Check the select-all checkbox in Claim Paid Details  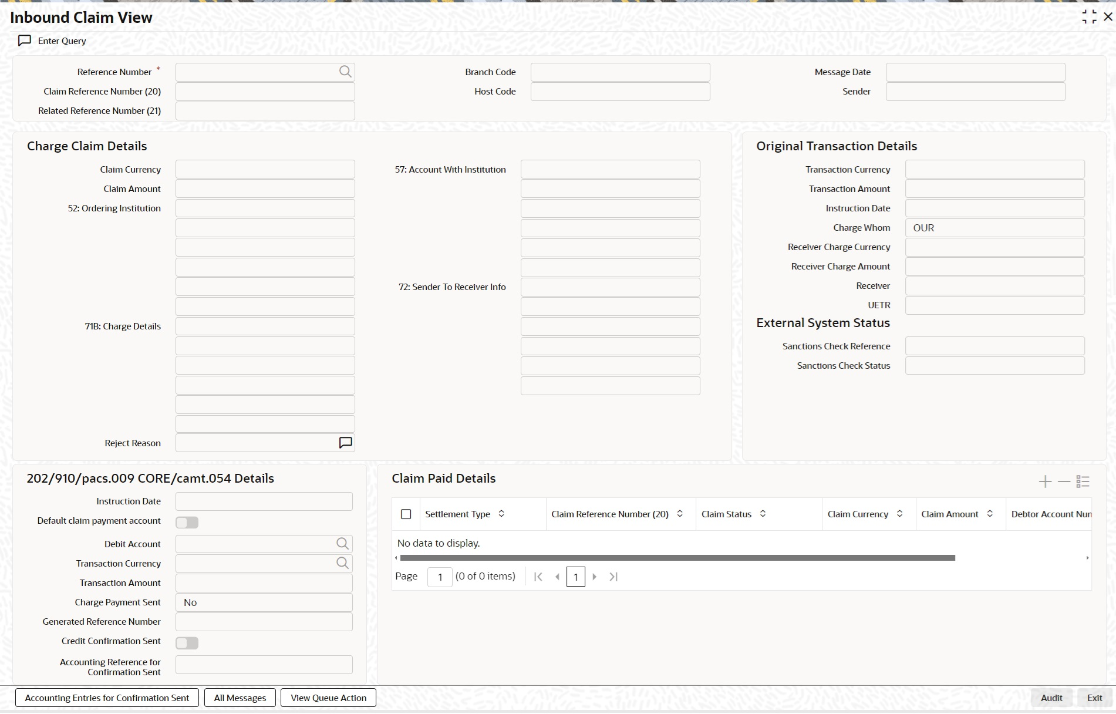tap(406, 514)
